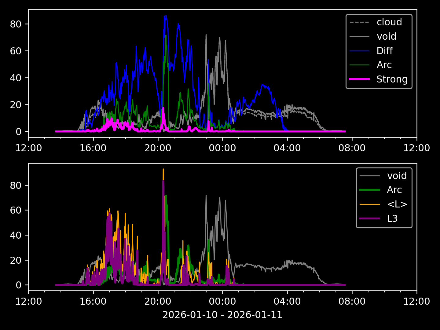The height and width of the screenshot is (330, 440).
Task: Click 'void' label in the lower chart legend
Action: (x=397, y=176)
